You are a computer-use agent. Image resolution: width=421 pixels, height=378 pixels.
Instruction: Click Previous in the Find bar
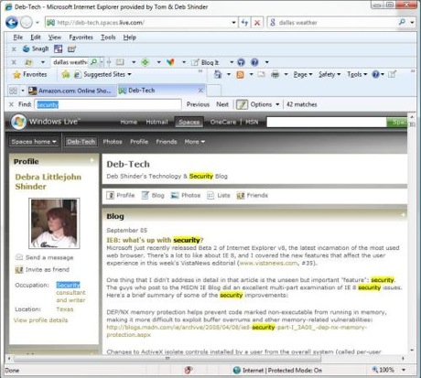pos(198,104)
